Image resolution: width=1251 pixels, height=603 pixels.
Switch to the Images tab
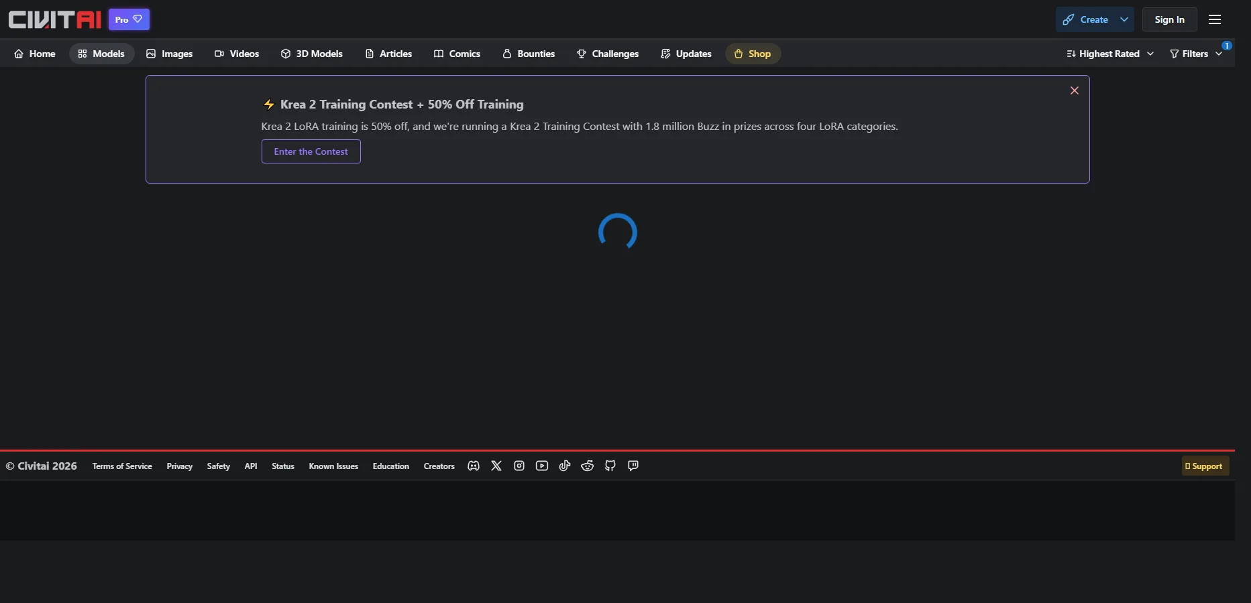coord(170,54)
